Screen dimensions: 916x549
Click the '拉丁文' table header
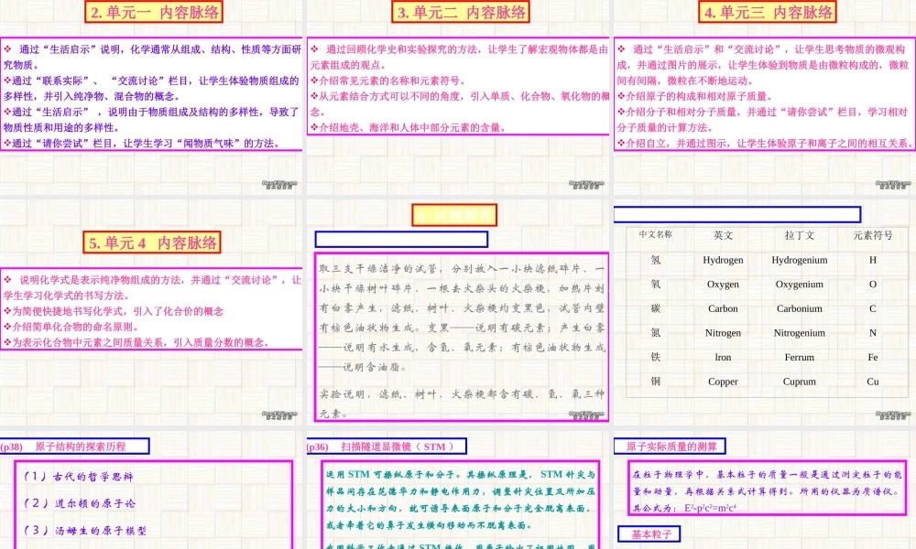click(x=799, y=235)
